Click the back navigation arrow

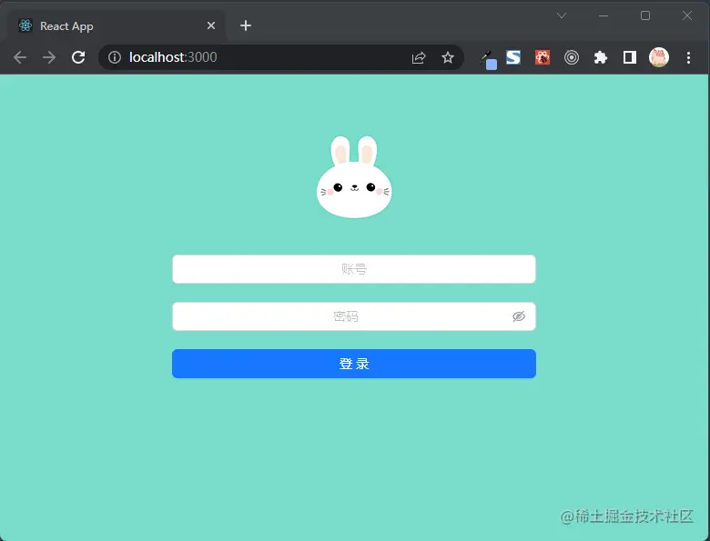click(20, 57)
